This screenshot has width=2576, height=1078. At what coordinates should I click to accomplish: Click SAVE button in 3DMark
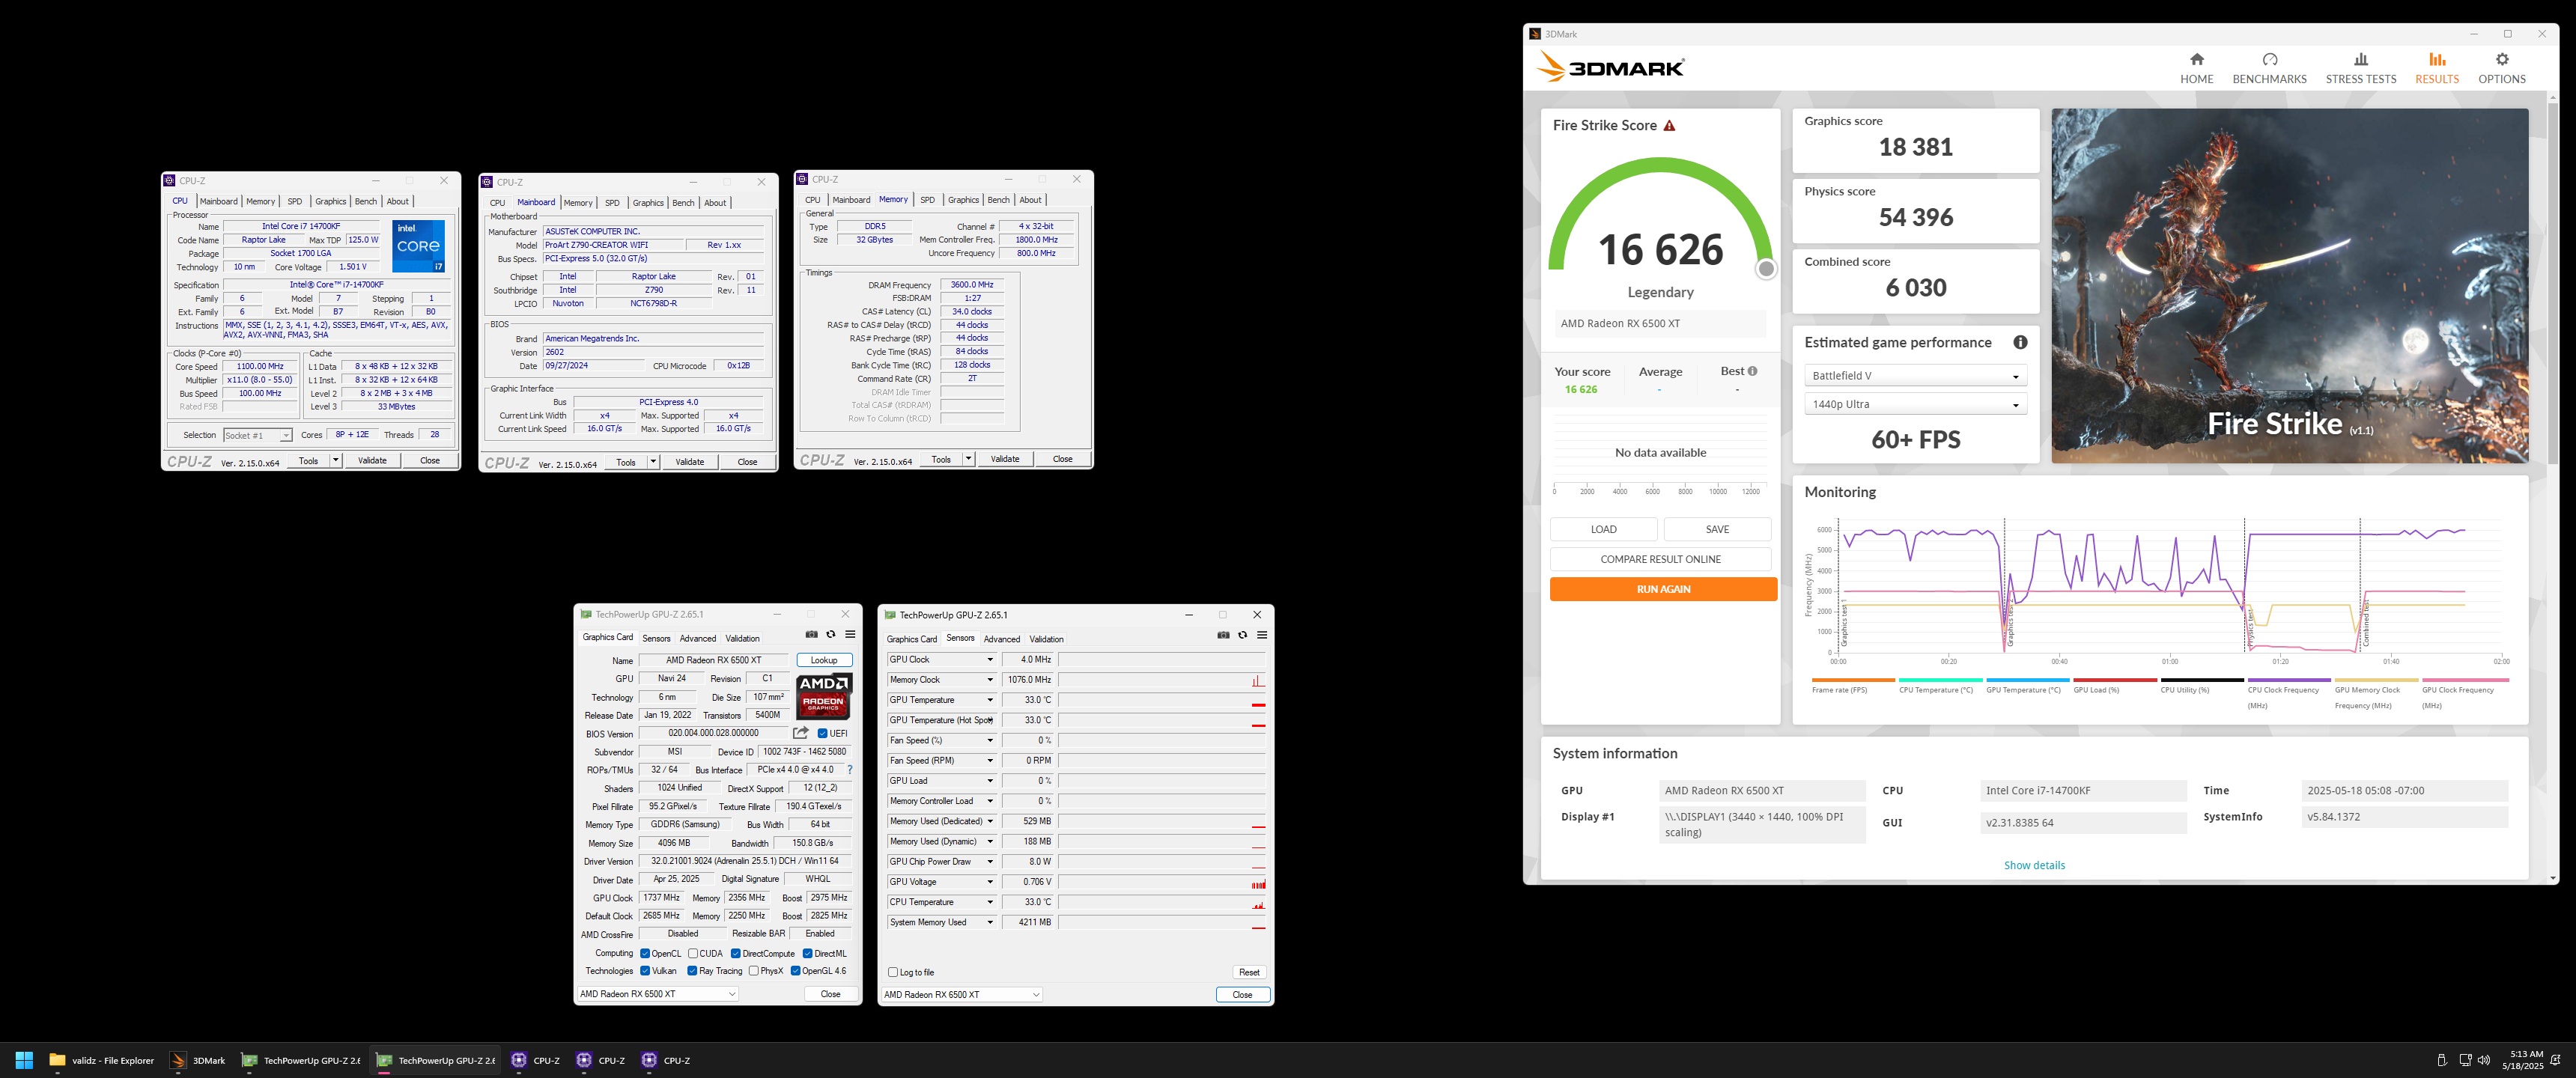[1717, 529]
